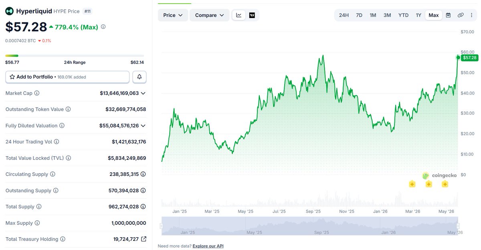Image resolution: width=481 pixels, height=250 pixels.
Task: Click first yellow event marker below chart
Action: [412, 184]
